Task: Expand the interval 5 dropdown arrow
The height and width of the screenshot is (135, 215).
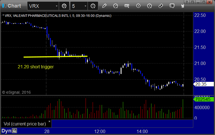Action: [85, 6]
